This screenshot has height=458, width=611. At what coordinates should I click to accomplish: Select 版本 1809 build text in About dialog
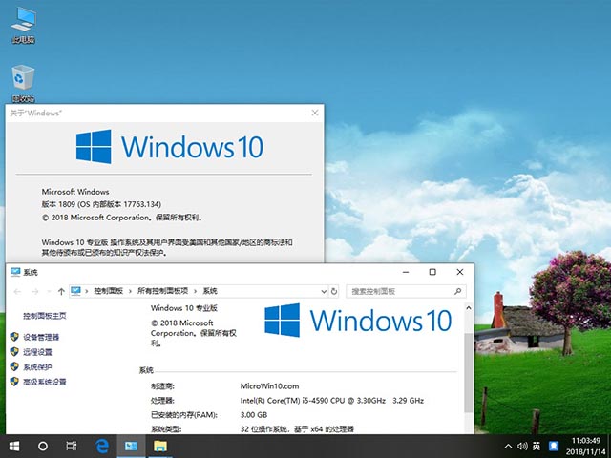101,204
